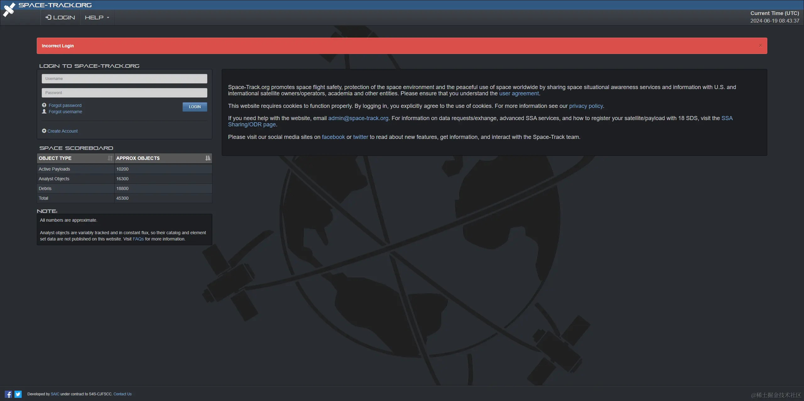Sort by the Approx Objects column icon
The image size is (804, 401).
tap(208, 158)
